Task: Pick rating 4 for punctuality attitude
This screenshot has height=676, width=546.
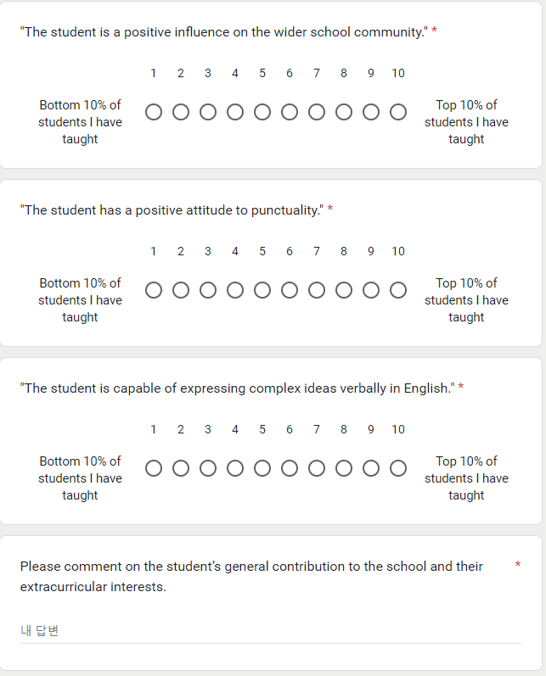Action: click(235, 290)
